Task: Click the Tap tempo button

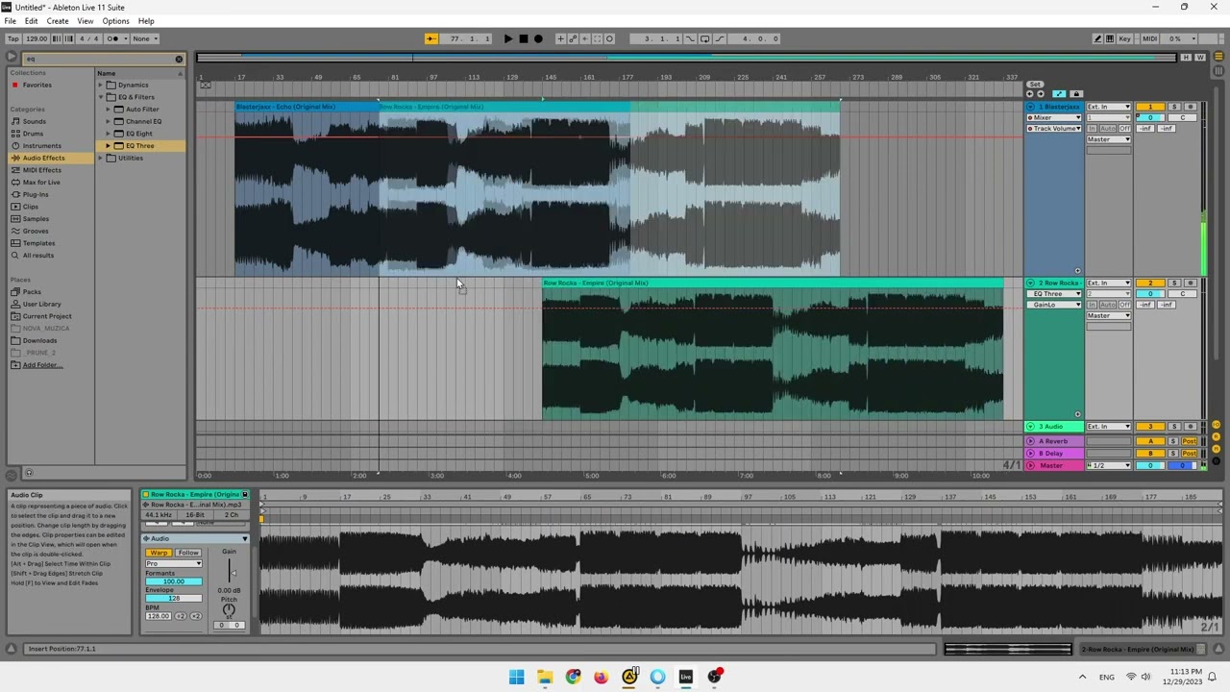Action: [13, 38]
